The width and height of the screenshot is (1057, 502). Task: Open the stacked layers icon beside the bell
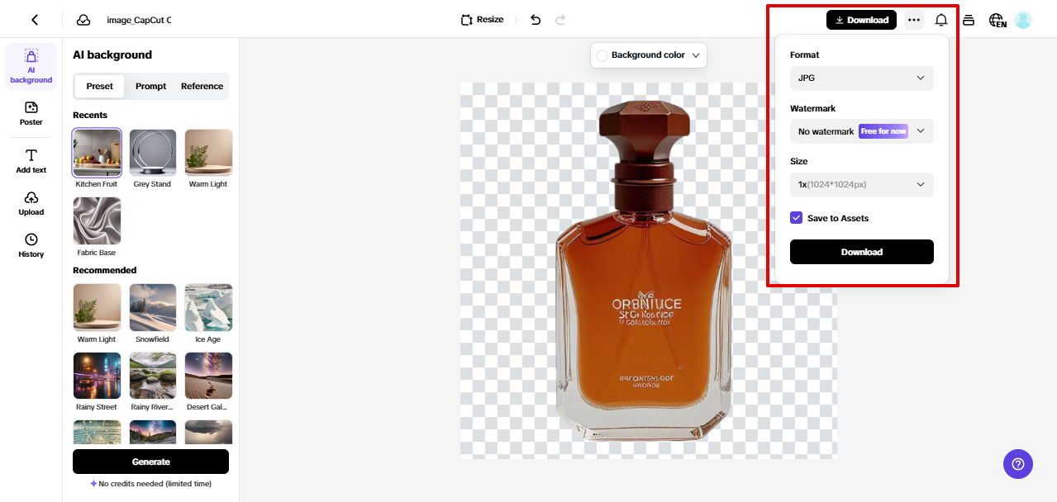pos(969,20)
